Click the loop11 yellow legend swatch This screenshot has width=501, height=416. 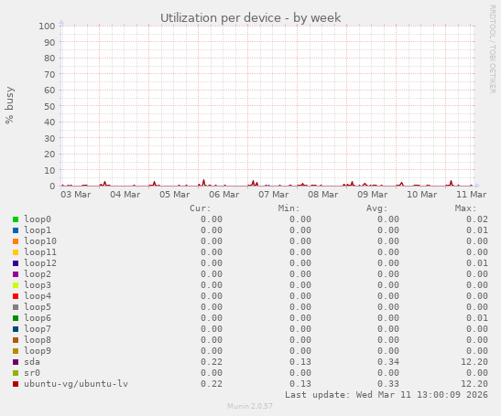(x=16, y=252)
